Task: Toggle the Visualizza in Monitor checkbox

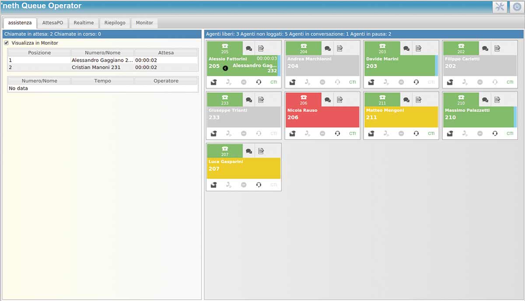Action: (7, 43)
